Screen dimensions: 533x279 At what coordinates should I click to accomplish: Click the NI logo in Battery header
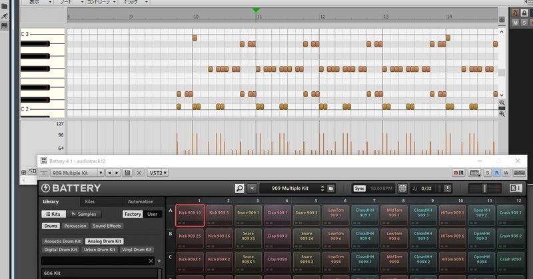(x=516, y=188)
